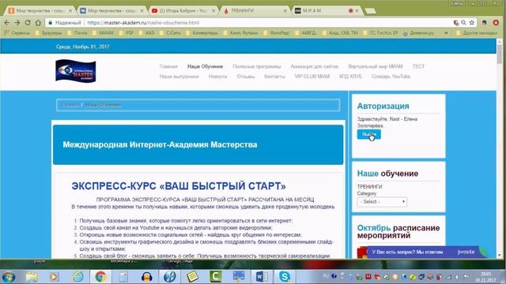This screenshot has width=506, height=284.
Task: Click the Выйти logout button
Action: [369, 134]
